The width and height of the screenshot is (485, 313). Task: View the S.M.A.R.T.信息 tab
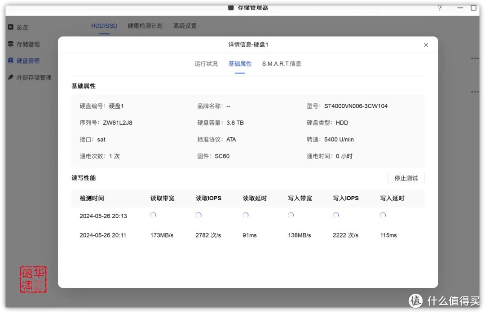tap(282, 64)
